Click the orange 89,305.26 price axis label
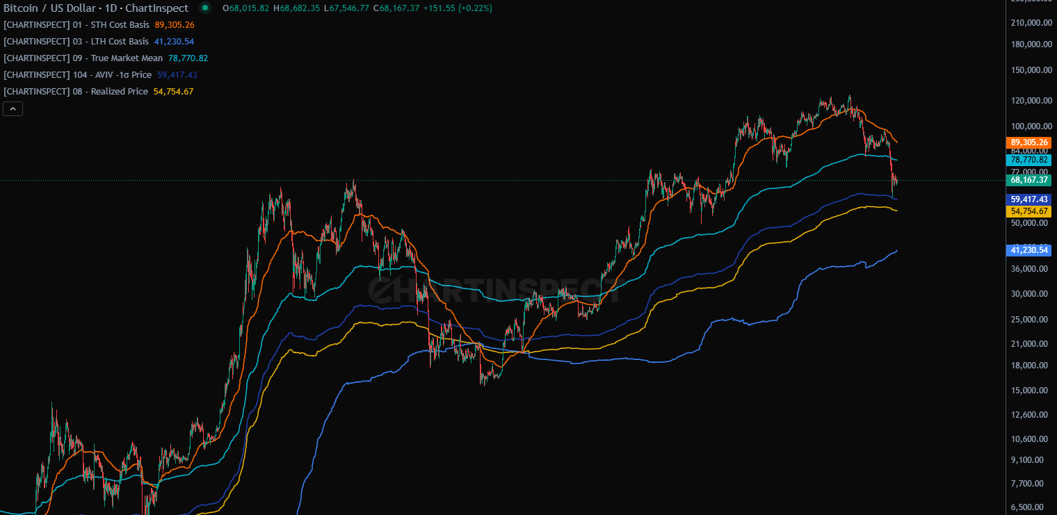 [x=1028, y=142]
